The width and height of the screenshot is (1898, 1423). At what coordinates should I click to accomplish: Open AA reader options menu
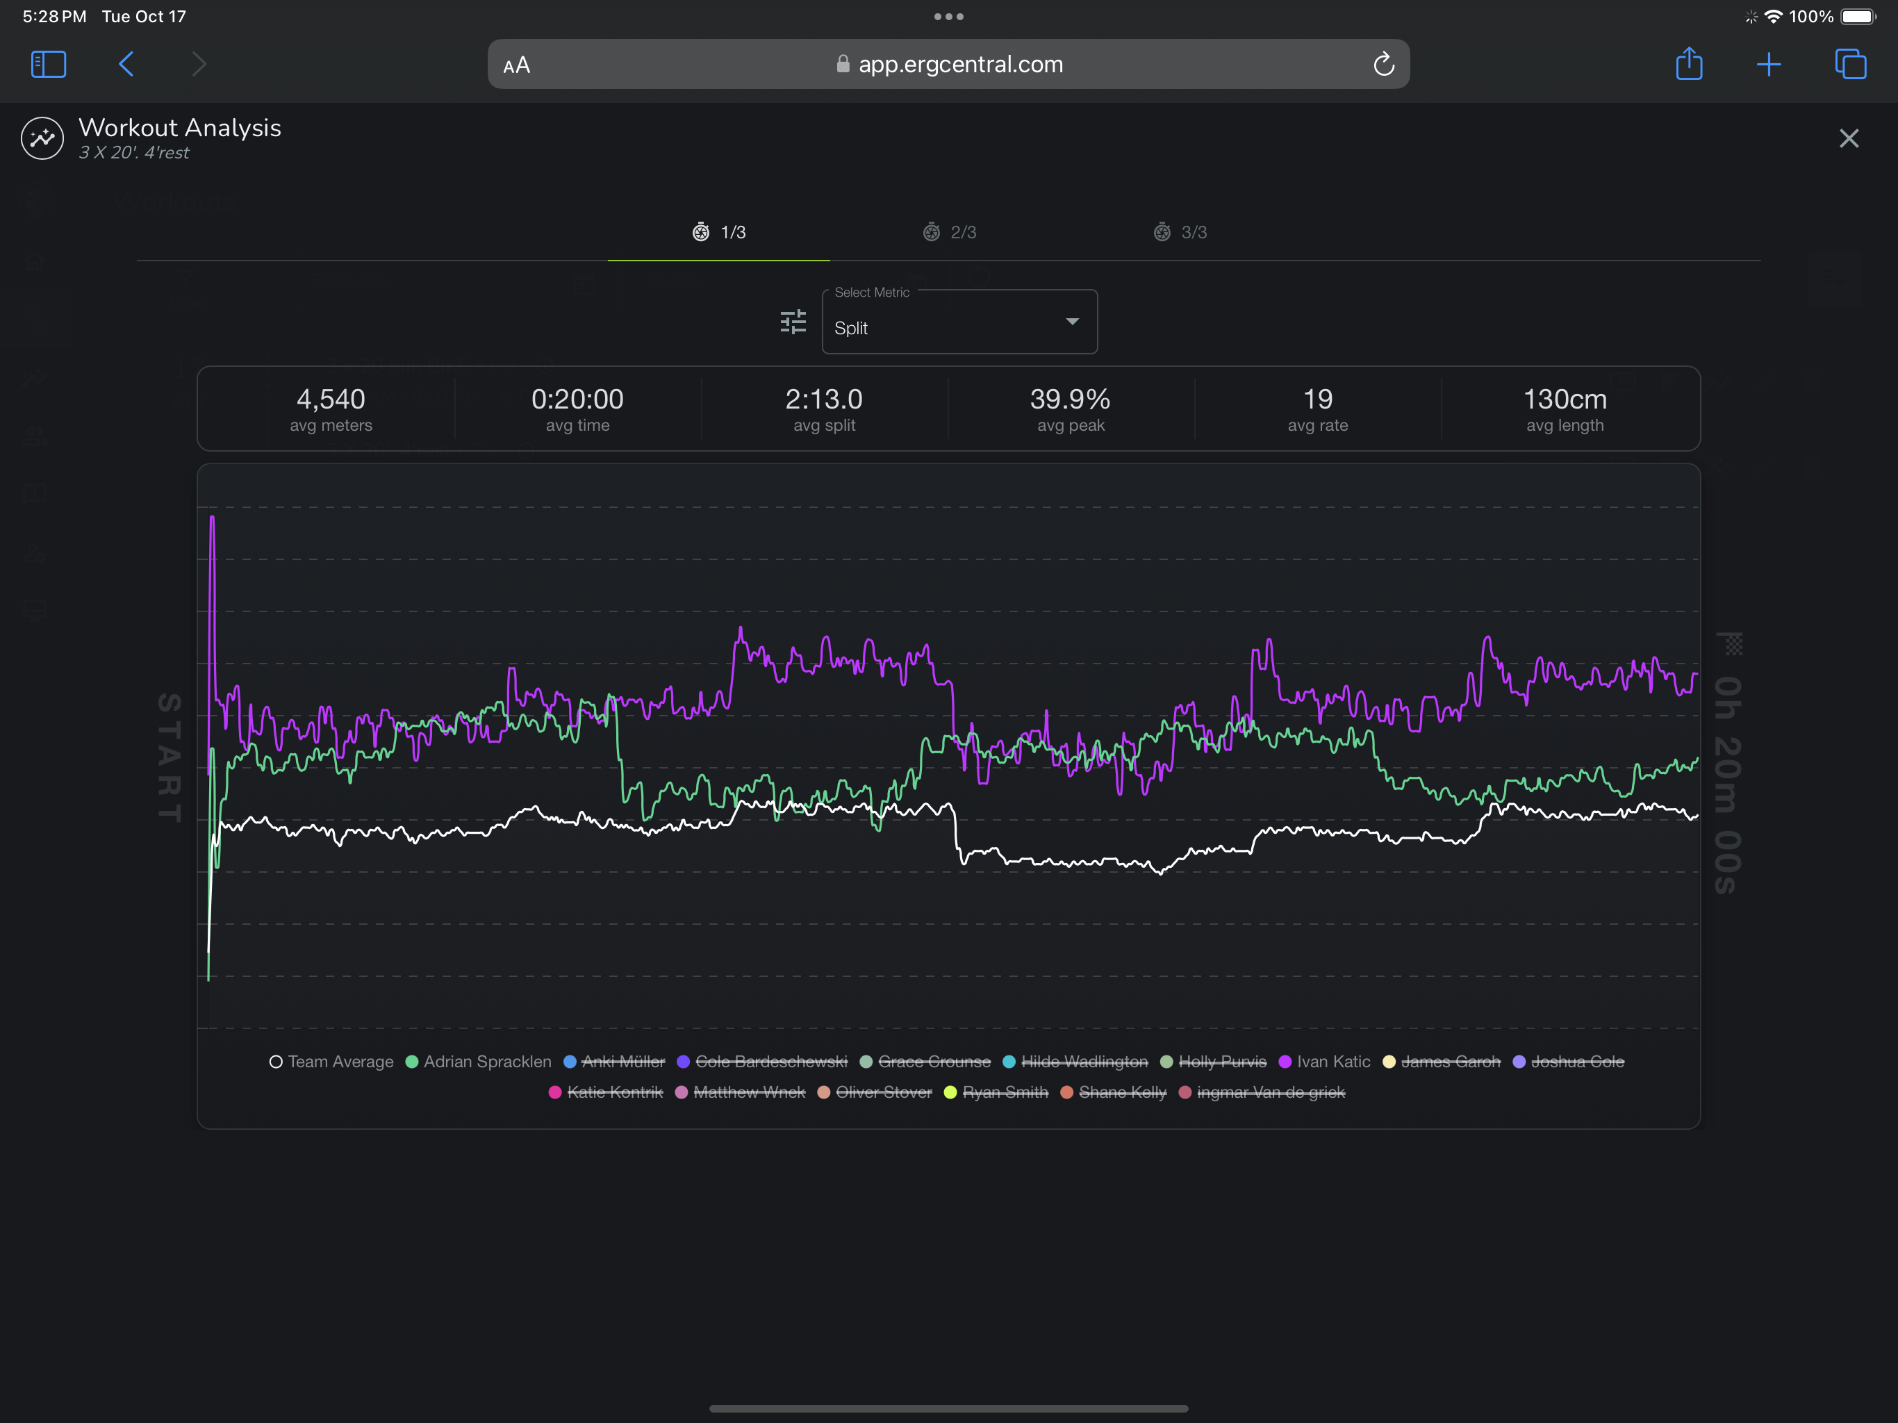click(x=517, y=65)
